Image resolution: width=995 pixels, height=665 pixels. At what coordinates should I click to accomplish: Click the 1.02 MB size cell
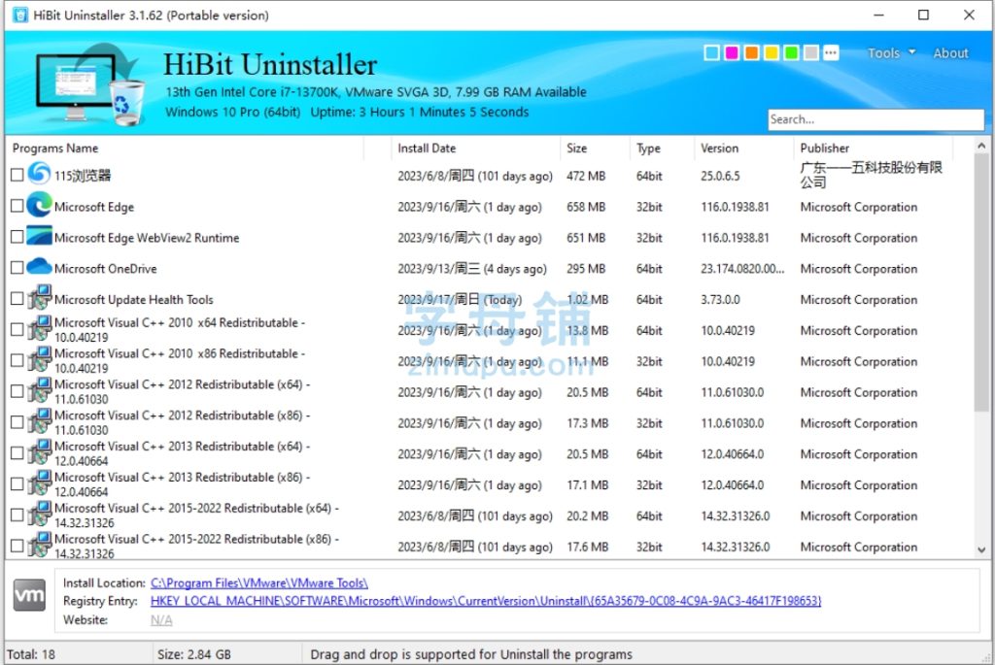[587, 299]
